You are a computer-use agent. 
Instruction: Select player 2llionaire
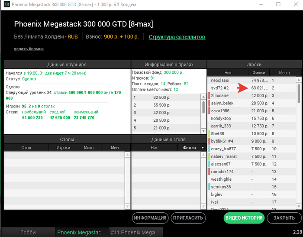pos(251,96)
